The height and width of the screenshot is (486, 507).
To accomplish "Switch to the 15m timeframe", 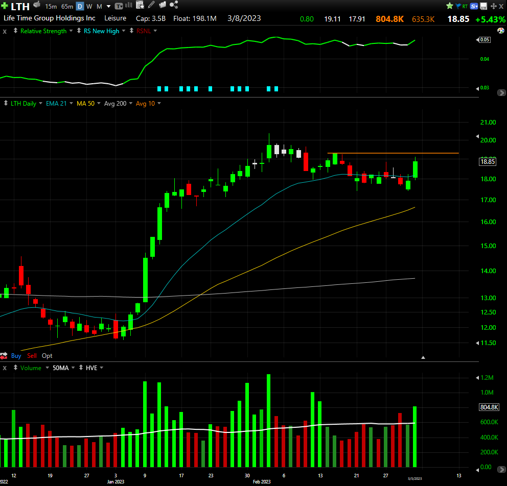I will pos(51,7).
